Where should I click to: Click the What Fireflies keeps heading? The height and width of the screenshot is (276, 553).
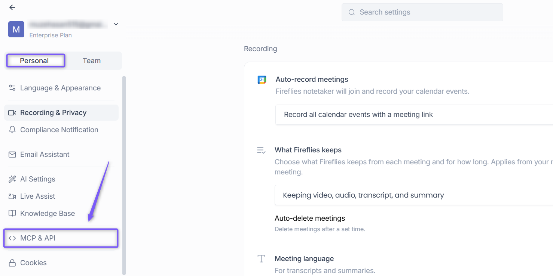tap(308, 150)
